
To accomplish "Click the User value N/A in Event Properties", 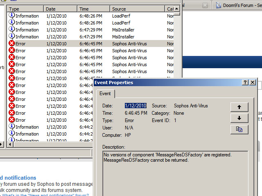I will 129,128.
